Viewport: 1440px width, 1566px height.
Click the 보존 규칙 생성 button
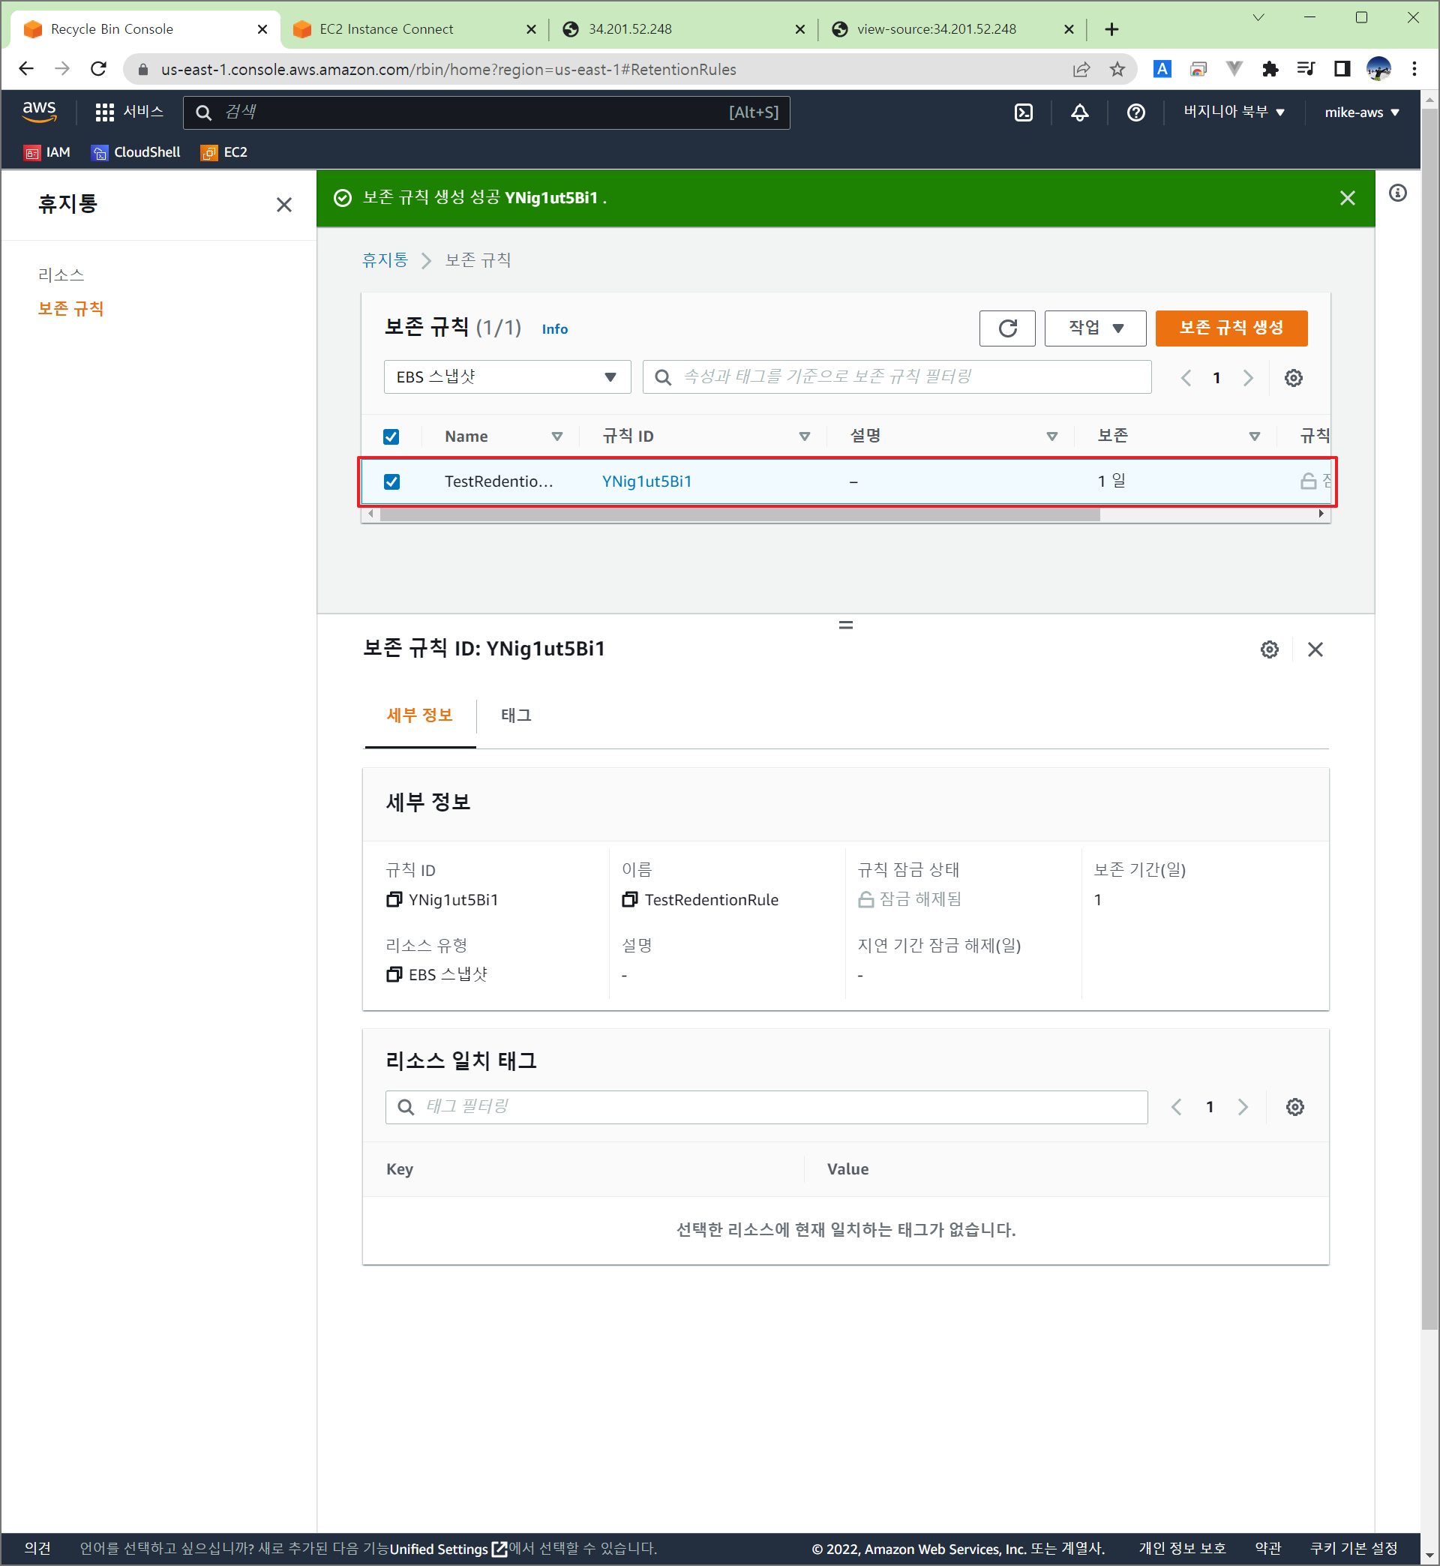tap(1231, 328)
